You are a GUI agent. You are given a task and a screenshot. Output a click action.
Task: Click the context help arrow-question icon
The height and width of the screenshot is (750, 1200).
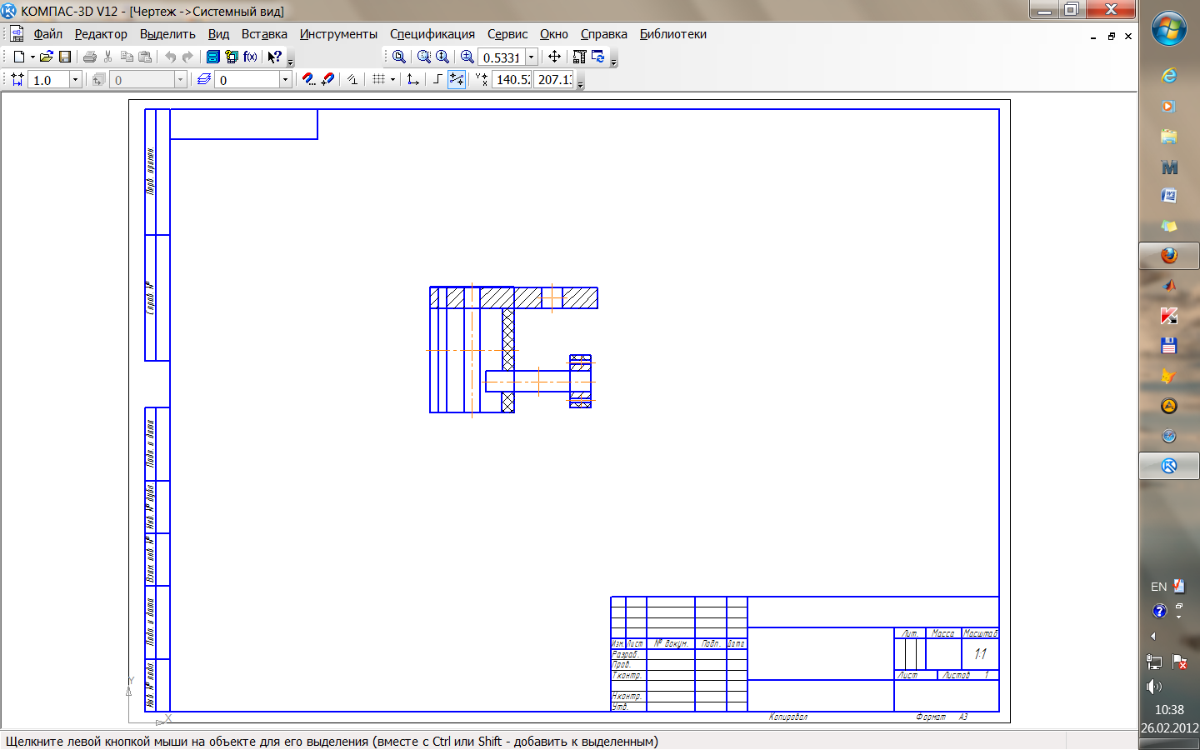click(x=274, y=57)
